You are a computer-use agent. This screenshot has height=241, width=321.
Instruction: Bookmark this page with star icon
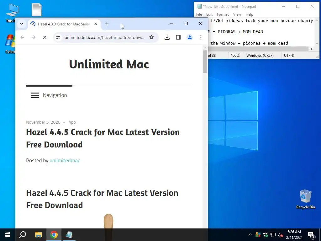(151, 37)
